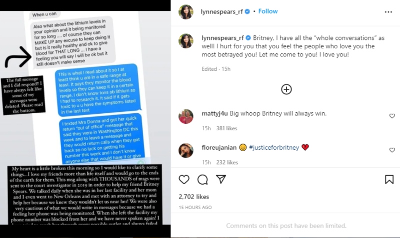Show the 232 likes on floreujanian's comment

pyautogui.click(x=227, y=162)
